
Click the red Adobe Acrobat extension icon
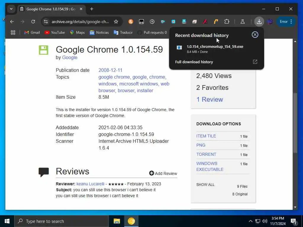(205, 22)
